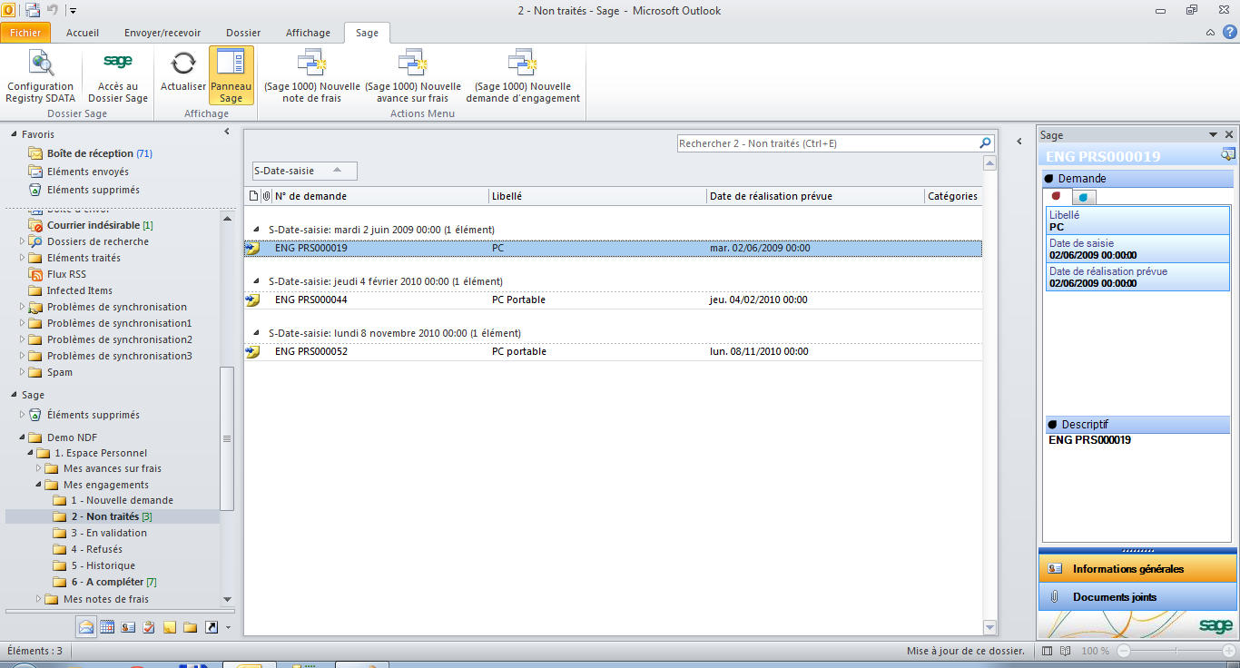Select the Infected Items folder

pyautogui.click(x=80, y=290)
